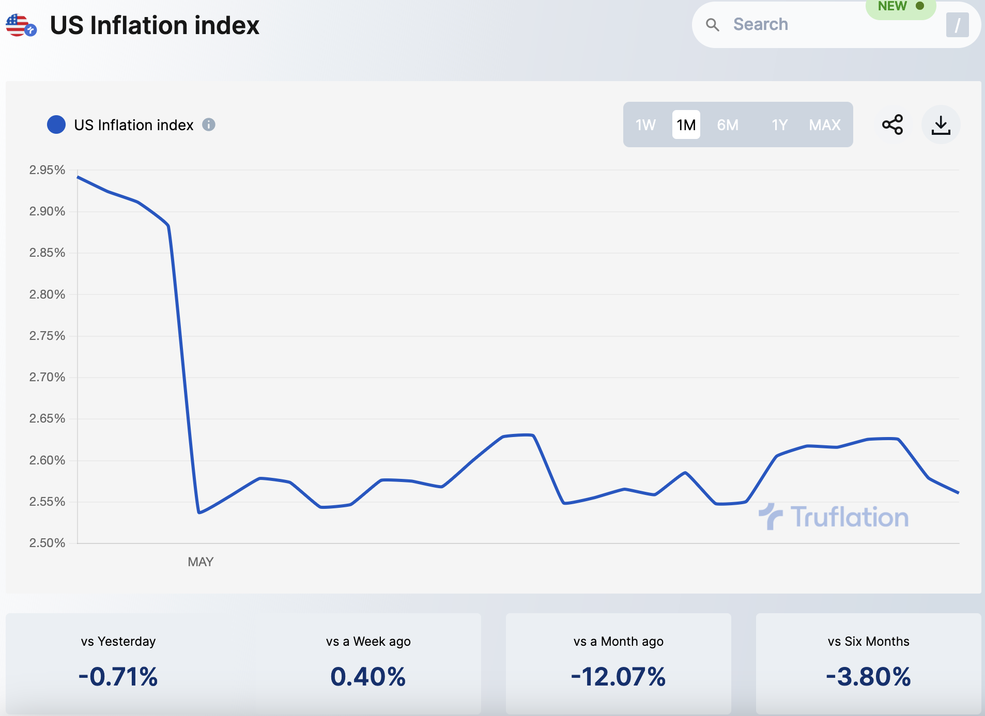Switch chart to 6M range
The image size is (985, 716).
click(727, 124)
